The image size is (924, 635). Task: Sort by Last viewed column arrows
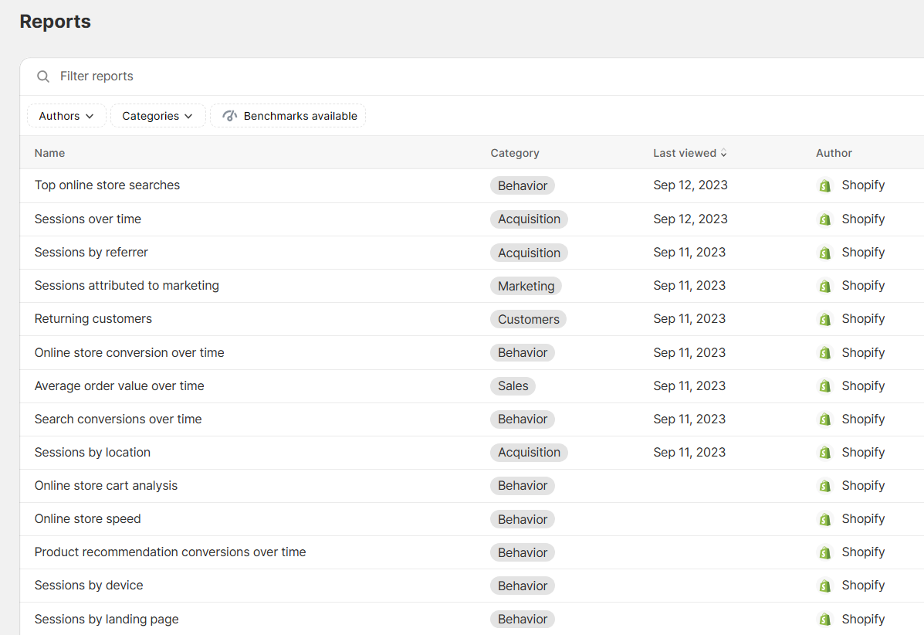pyautogui.click(x=723, y=153)
